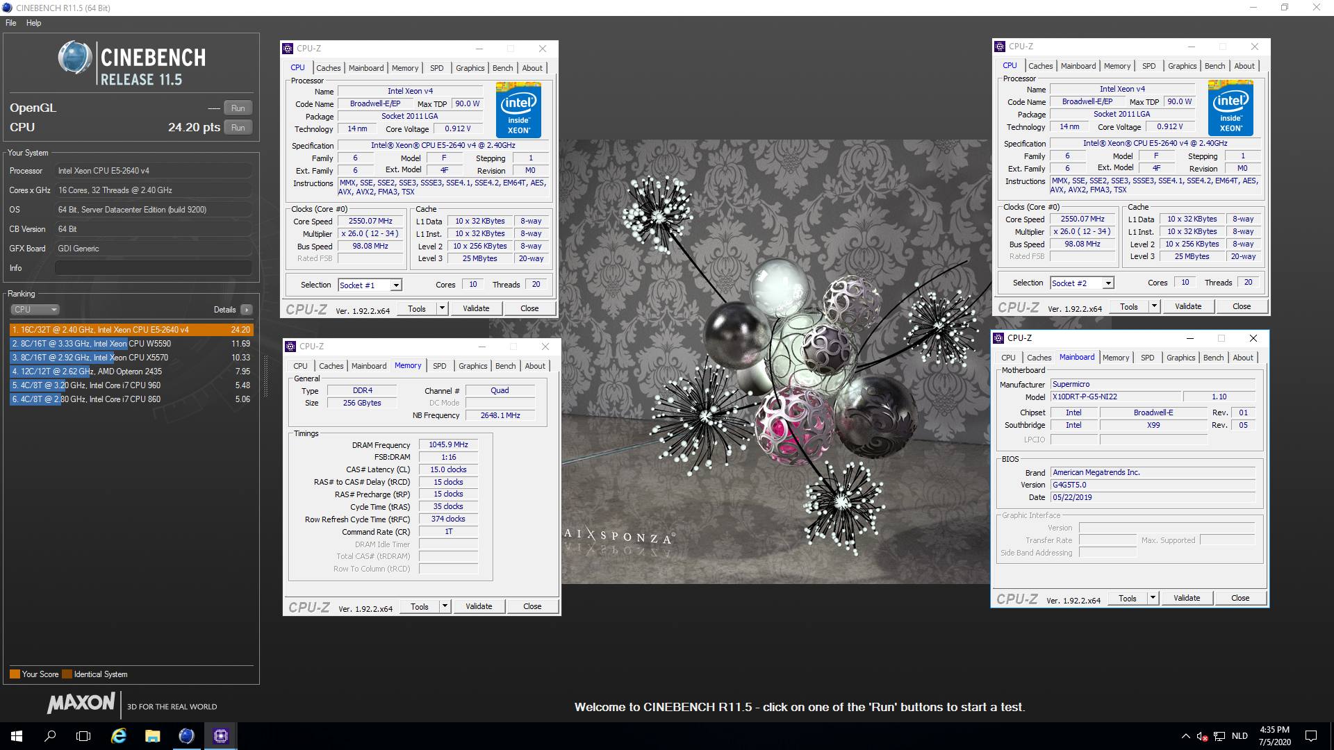Open the network tray icon
Screen dimensions: 1334x750
pyautogui.click(x=1219, y=736)
